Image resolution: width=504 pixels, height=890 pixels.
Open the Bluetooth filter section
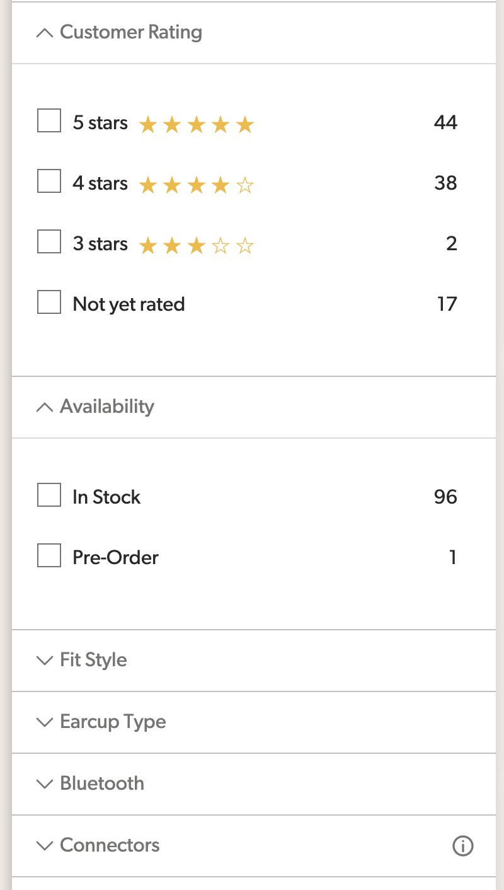tap(254, 784)
